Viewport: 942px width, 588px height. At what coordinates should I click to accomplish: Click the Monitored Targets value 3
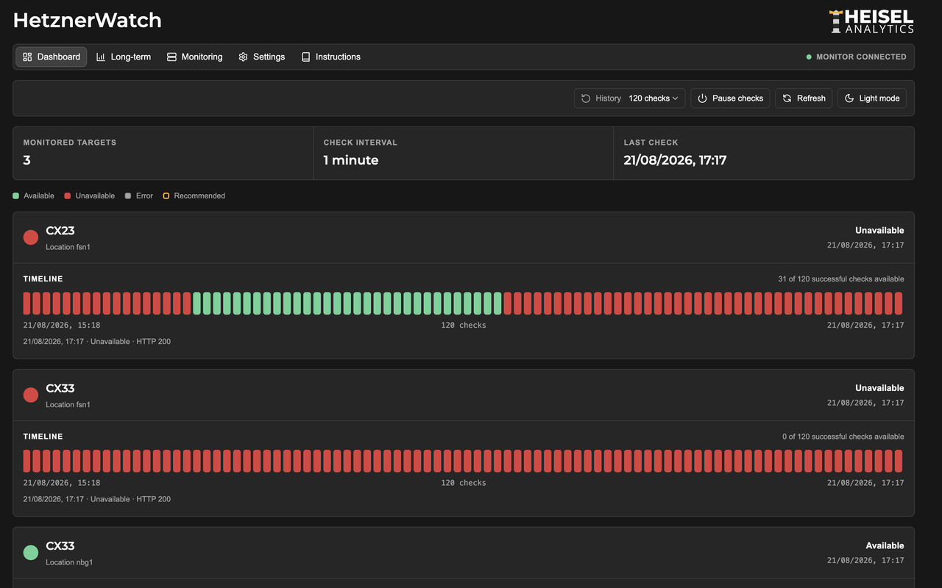[x=27, y=160]
